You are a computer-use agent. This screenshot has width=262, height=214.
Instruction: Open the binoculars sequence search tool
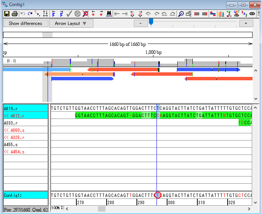coord(109,14)
